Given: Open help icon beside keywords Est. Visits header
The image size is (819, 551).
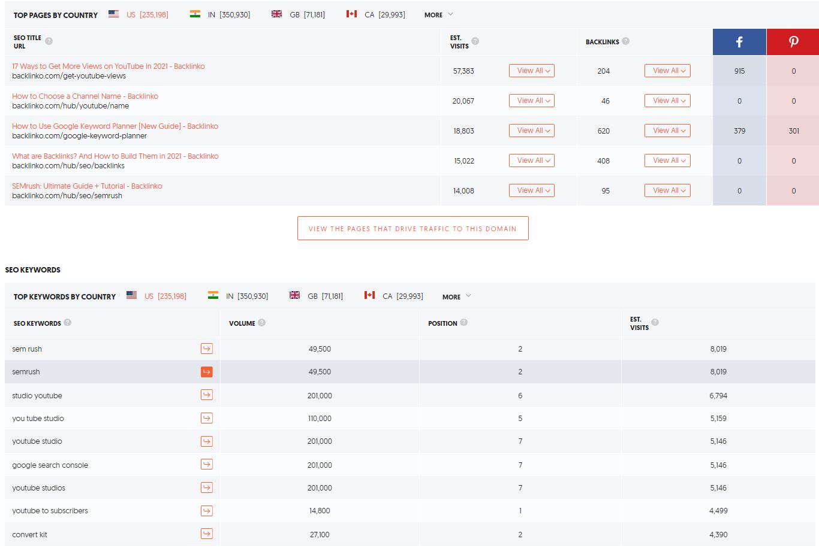Looking at the screenshot, I should (x=655, y=322).
